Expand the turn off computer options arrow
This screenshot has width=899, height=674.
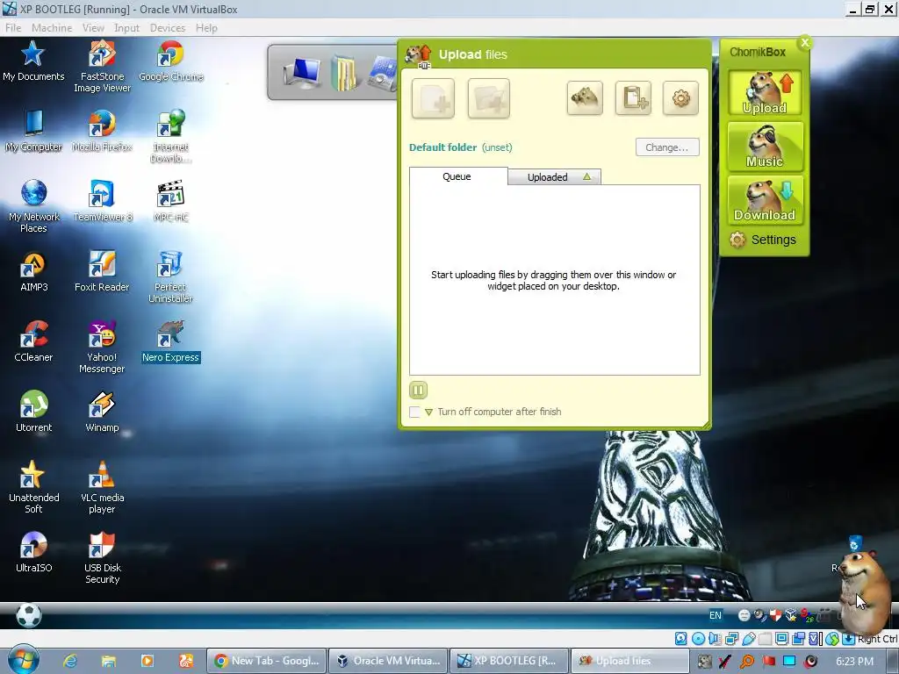[428, 412]
